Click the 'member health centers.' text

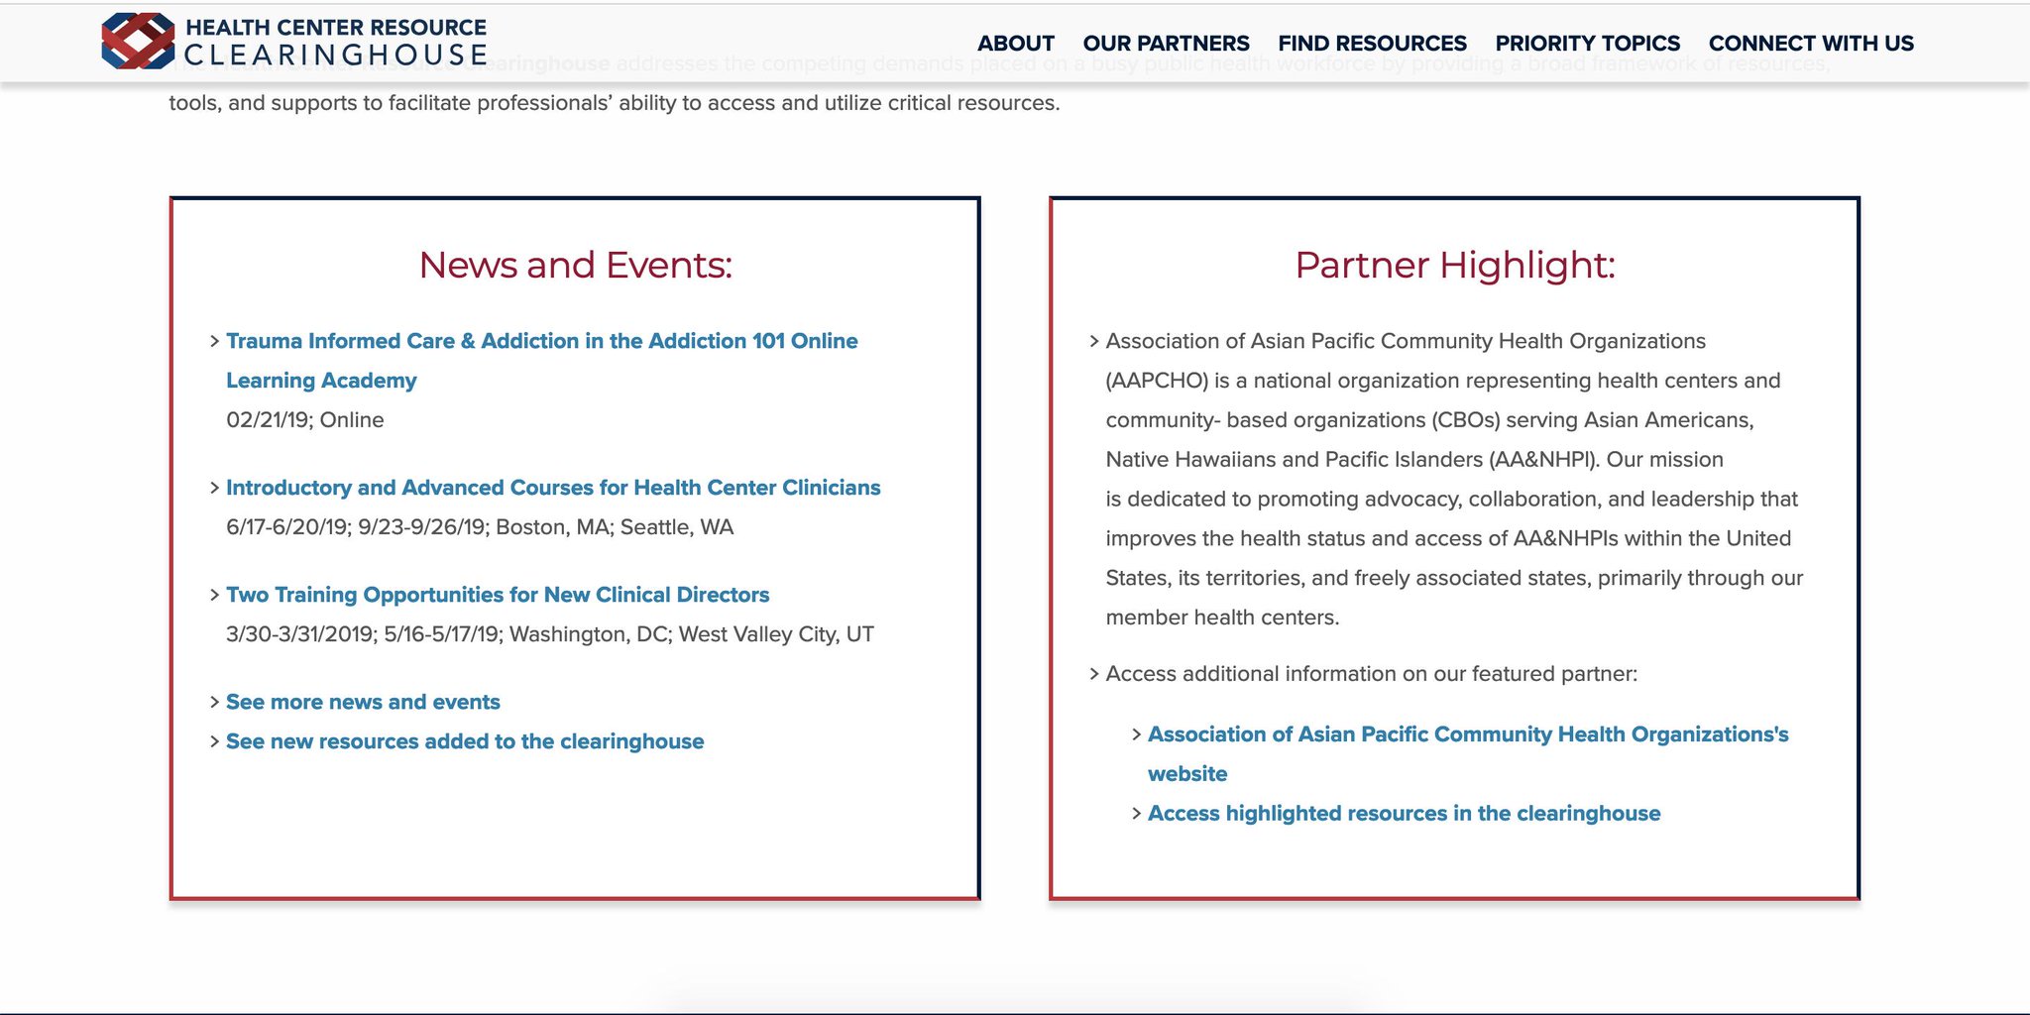click(x=1223, y=618)
